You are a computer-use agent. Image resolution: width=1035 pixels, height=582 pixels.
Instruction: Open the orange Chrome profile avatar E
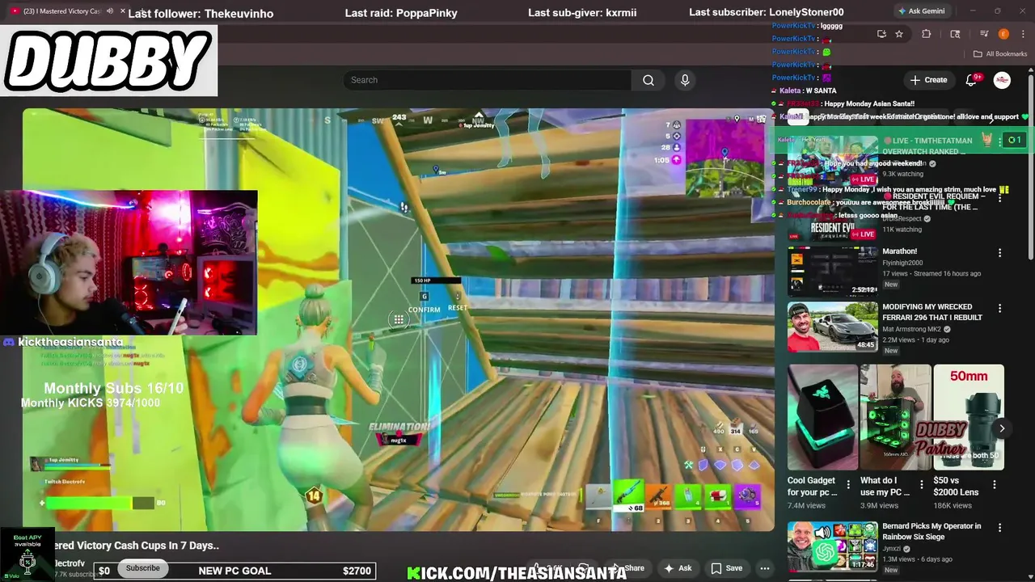tap(1003, 34)
